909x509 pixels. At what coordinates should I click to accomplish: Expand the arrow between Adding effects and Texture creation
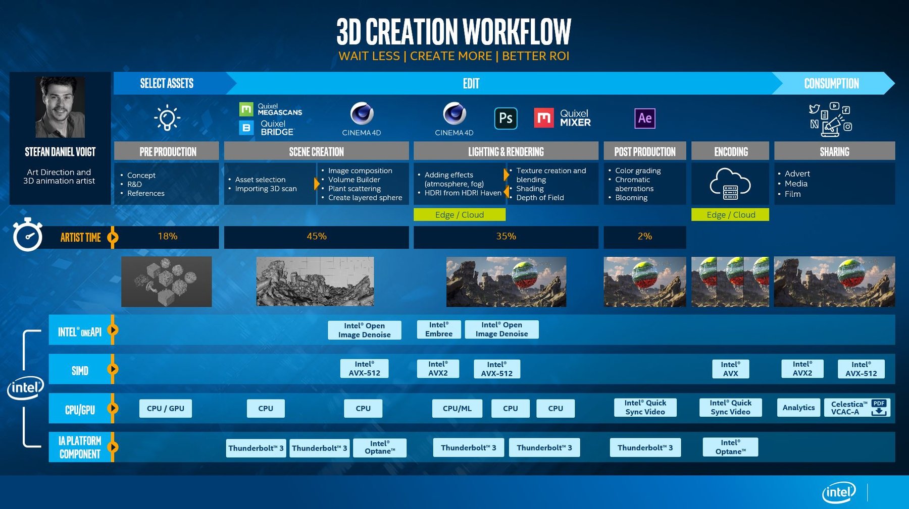point(506,175)
